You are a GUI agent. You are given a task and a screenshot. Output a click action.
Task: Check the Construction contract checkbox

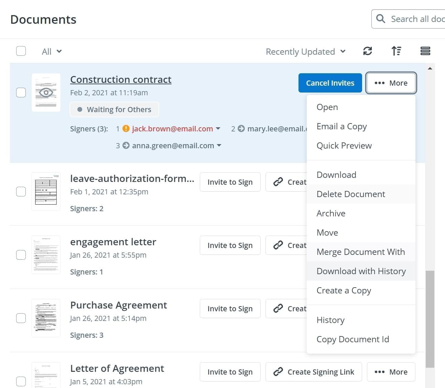point(21,93)
